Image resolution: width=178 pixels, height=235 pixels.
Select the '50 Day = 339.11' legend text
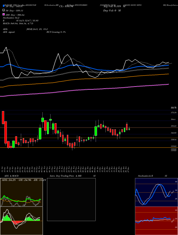tap(14, 11)
